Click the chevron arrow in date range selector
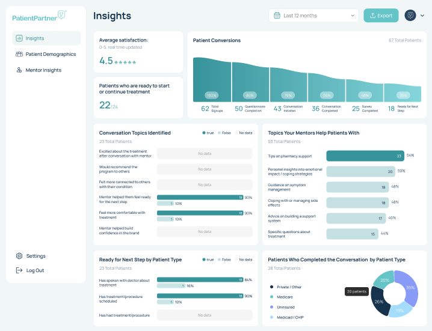 click(x=351, y=16)
